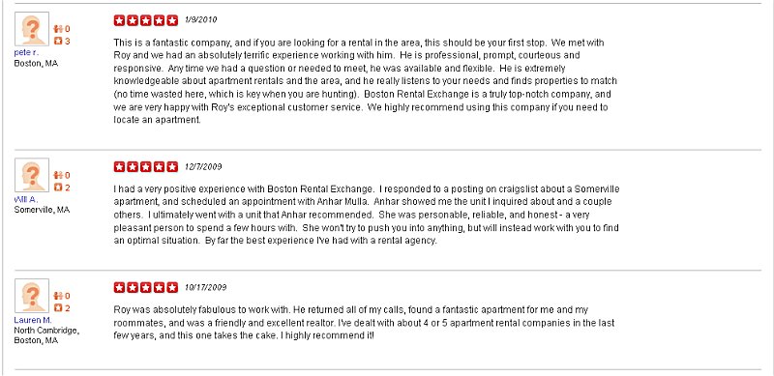774x376 pixels.
Task: Open Lauren M. user profile link
Action: pyautogui.click(x=33, y=320)
